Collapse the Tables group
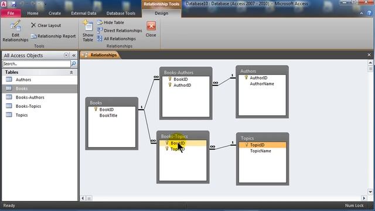Image resolution: width=375 pixels, height=211 pixels. (71, 72)
